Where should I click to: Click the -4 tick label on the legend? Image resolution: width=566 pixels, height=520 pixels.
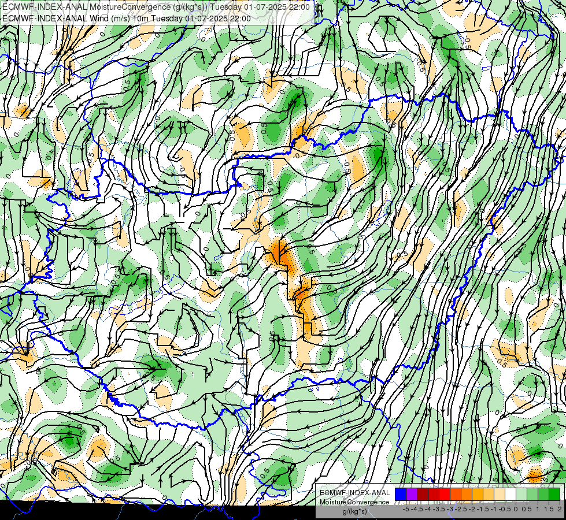click(428, 509)
